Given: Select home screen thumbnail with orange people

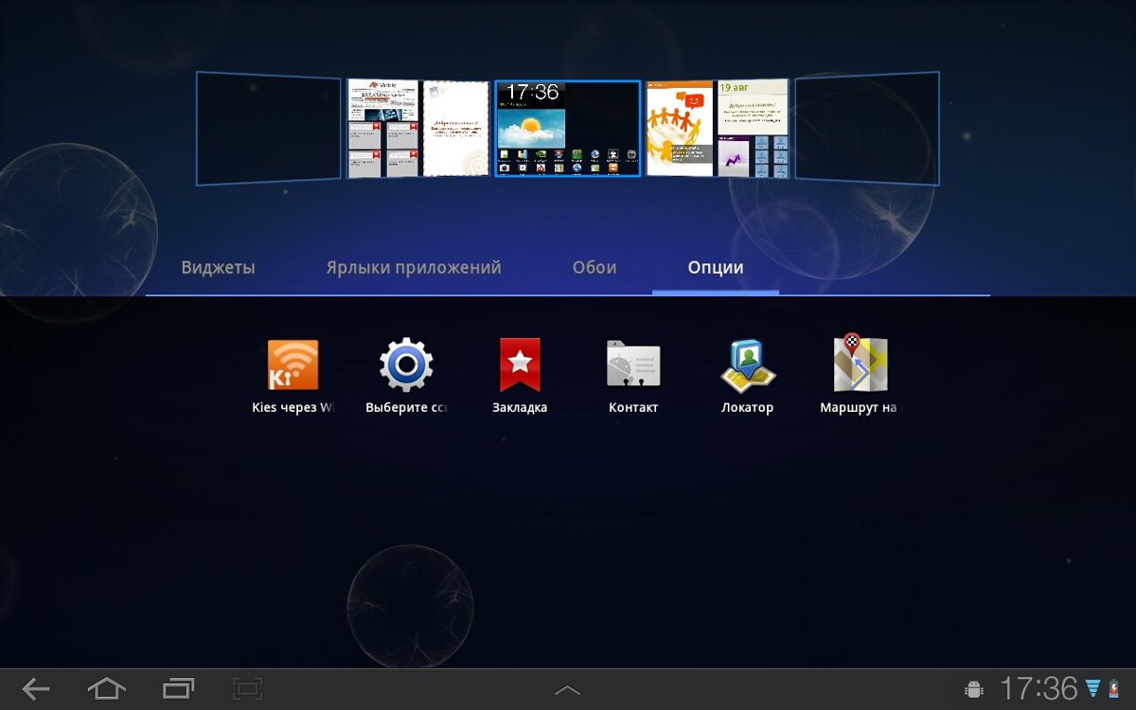Looking at the screenshot, I should tap(680, 129).
